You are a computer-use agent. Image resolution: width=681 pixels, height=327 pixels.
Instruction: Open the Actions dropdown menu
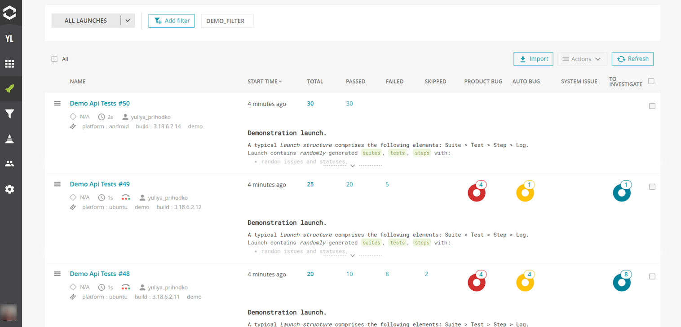coord(582,59)
